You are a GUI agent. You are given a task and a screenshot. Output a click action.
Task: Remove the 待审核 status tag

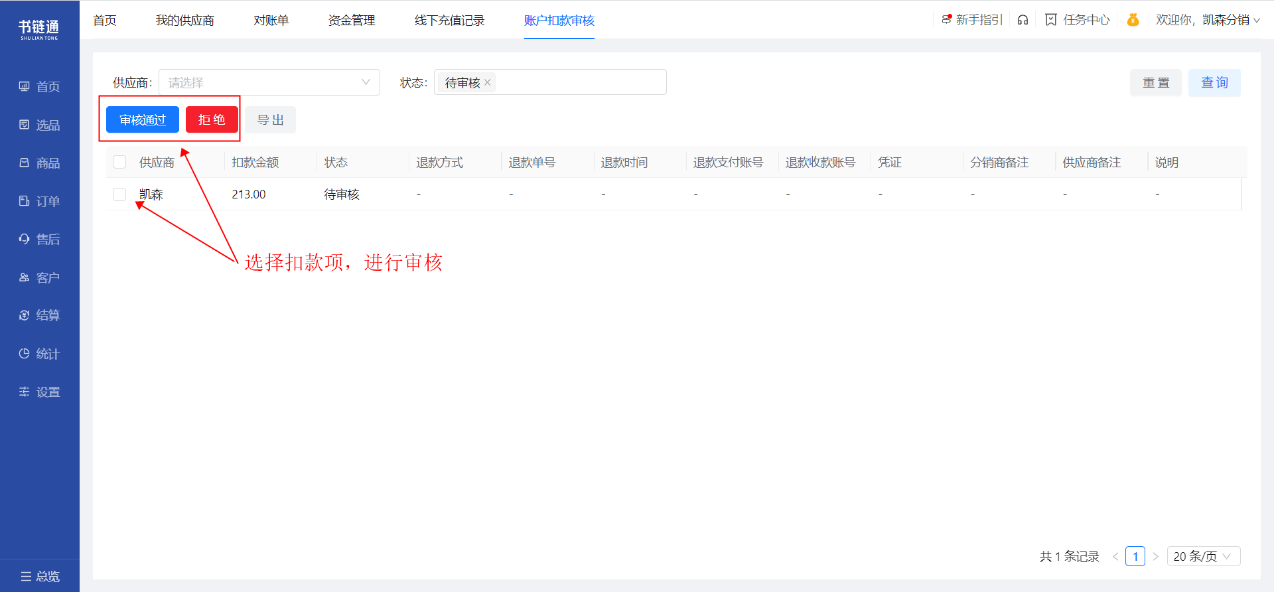pyautogui.click(x=487, y=82)
